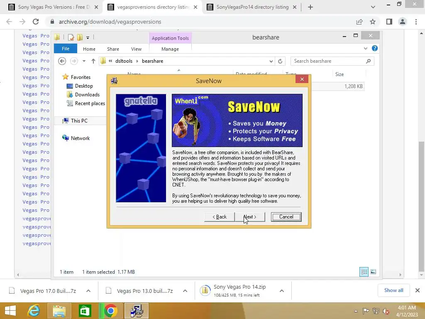This screenshot has height=319, width=425.
Task: Open Windows Store from taskbar
Action: [85, 311]
